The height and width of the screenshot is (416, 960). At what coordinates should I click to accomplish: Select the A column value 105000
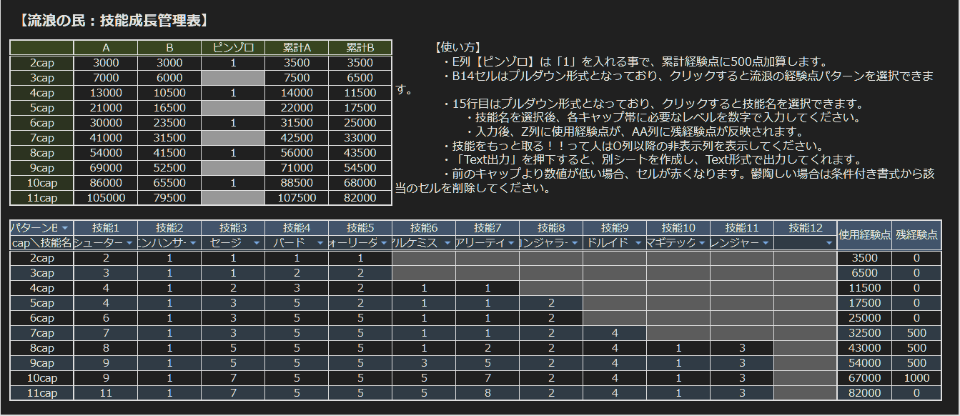[106, 198]
